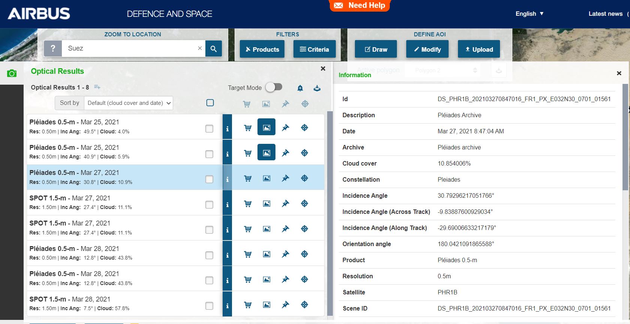Open sort options icon beside Optical Results 1 - 8
Screen dimensions: 630x324
[x=97, y=87]
